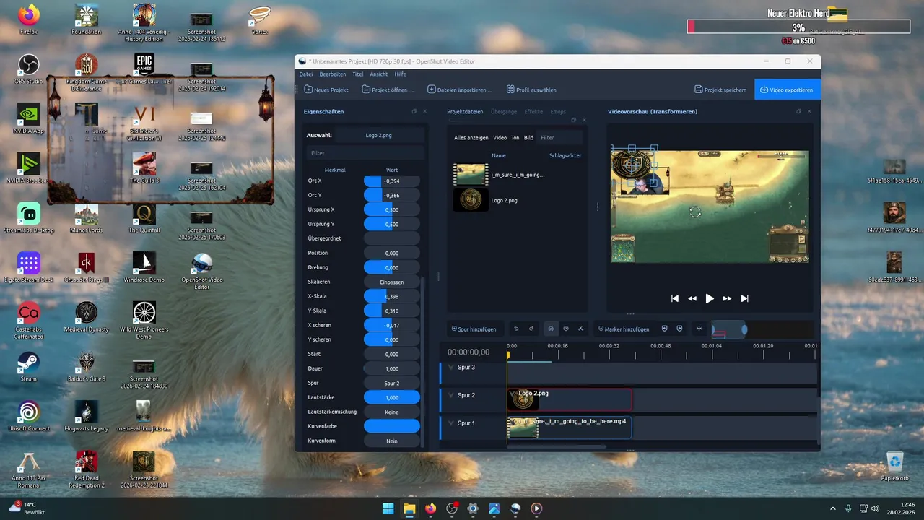Open the Papierkorb recycle bin

pyautogui.click(x=894, y=466)
